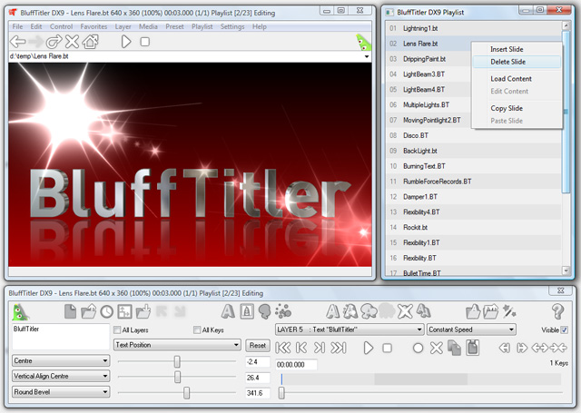
Task: Open the Playlist menu
Action: point(202,26)
